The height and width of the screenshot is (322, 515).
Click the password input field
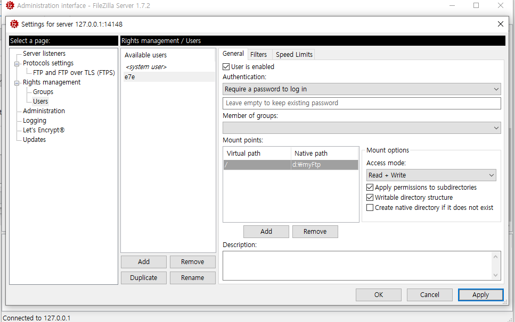coord(362,103)
